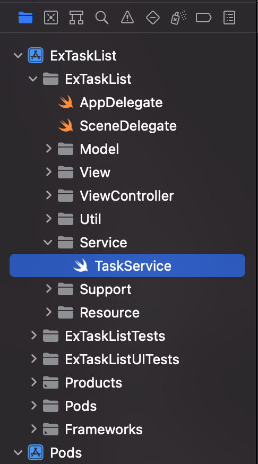Select the TaskService file row

coord(127,265)
